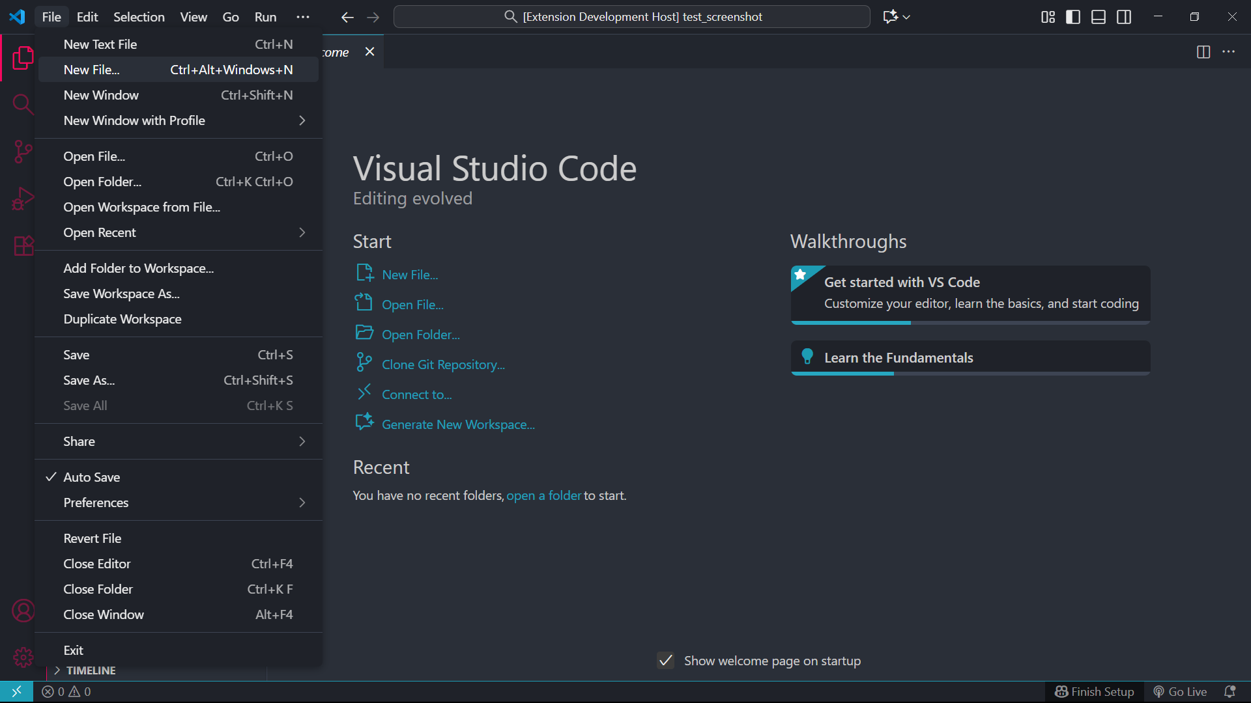This screenshot has height=703, width=1251.
Task: Toggle the bottom panel layout icon
Action: tap(1098, 17)
